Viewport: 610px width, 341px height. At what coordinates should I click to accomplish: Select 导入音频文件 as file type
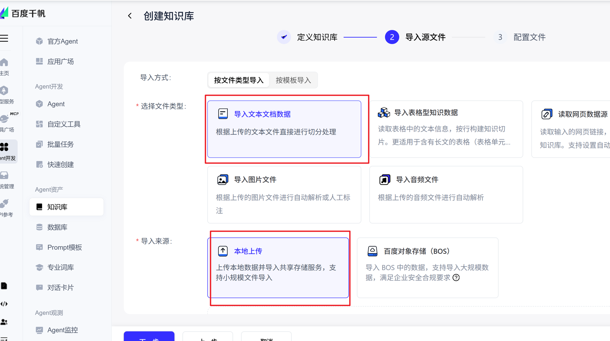[x=445, y=194]
